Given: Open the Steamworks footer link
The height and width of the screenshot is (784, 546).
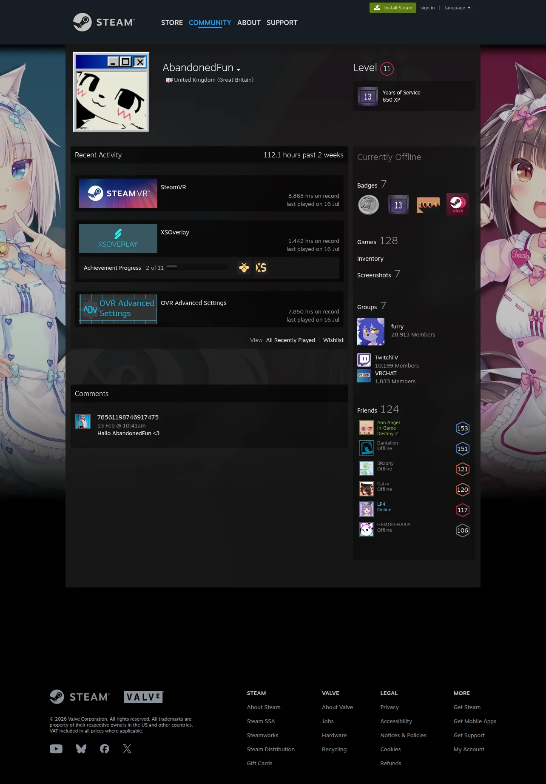Looking at the screenshot, I should (x=263, y=735).
